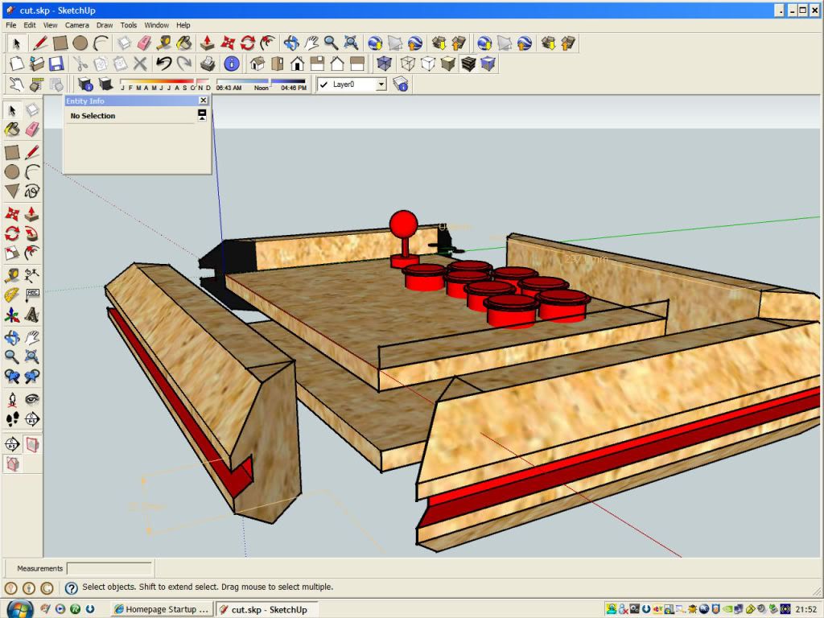Go to the Previous camera view
Viewport: 824px width, 618px height.
pos(12,377)
